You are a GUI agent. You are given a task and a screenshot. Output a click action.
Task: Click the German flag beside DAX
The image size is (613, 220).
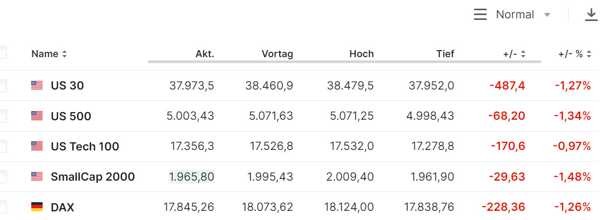37,207
